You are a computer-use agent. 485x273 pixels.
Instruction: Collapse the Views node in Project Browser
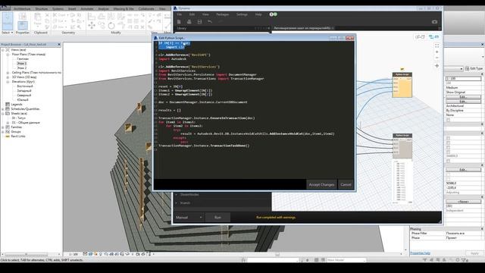3,50
